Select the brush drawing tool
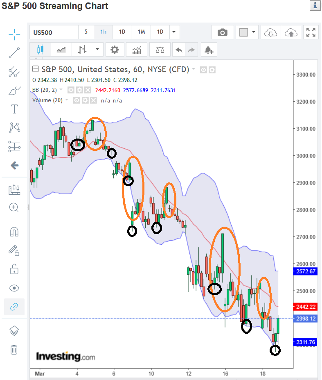This screenshot has width=322, height=380. [x=14, y=91]
